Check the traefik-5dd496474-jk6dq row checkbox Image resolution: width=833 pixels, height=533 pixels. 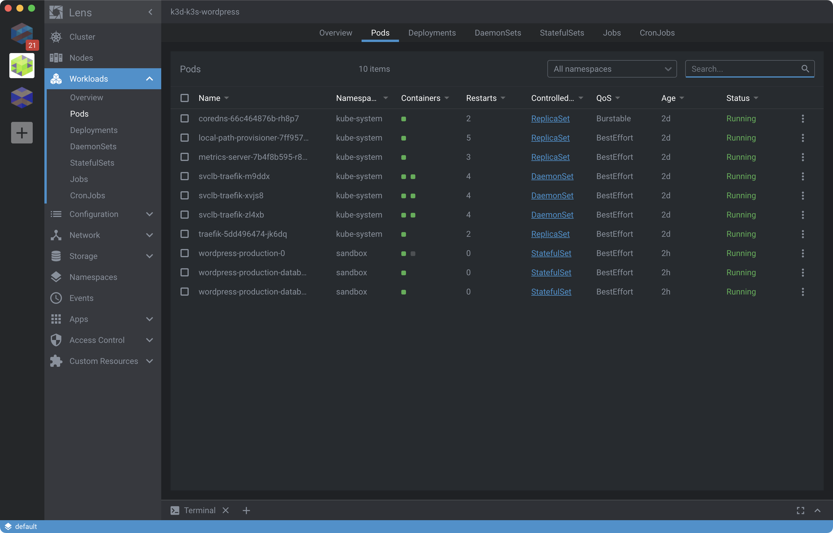pyautogui.click(x=184, y=234)
